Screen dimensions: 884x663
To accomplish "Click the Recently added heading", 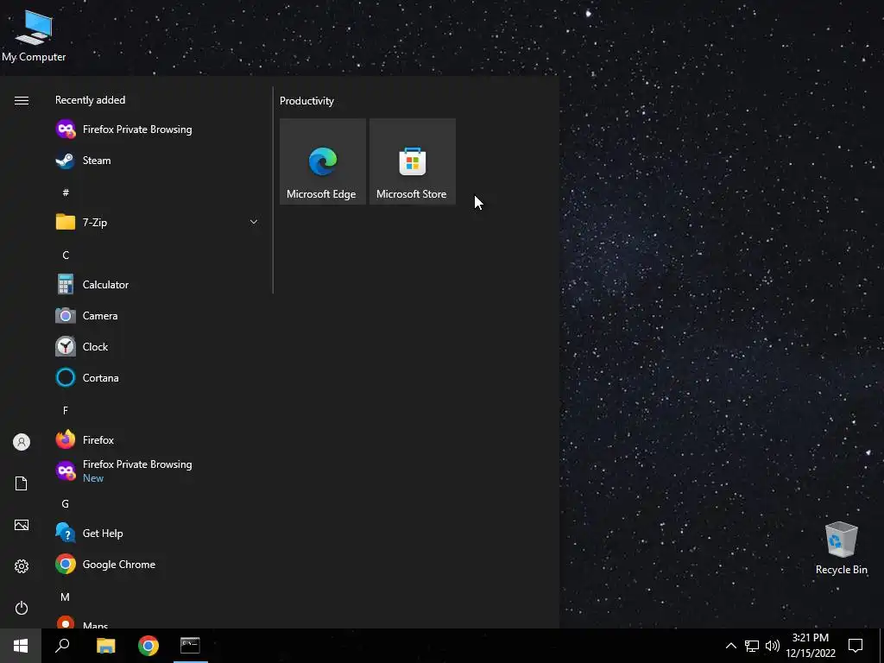I will tap(90, 100).
